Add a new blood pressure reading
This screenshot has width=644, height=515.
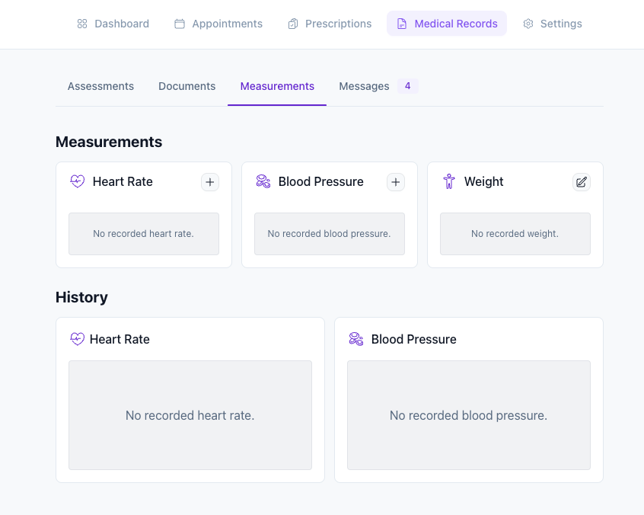tap(396, 182)
